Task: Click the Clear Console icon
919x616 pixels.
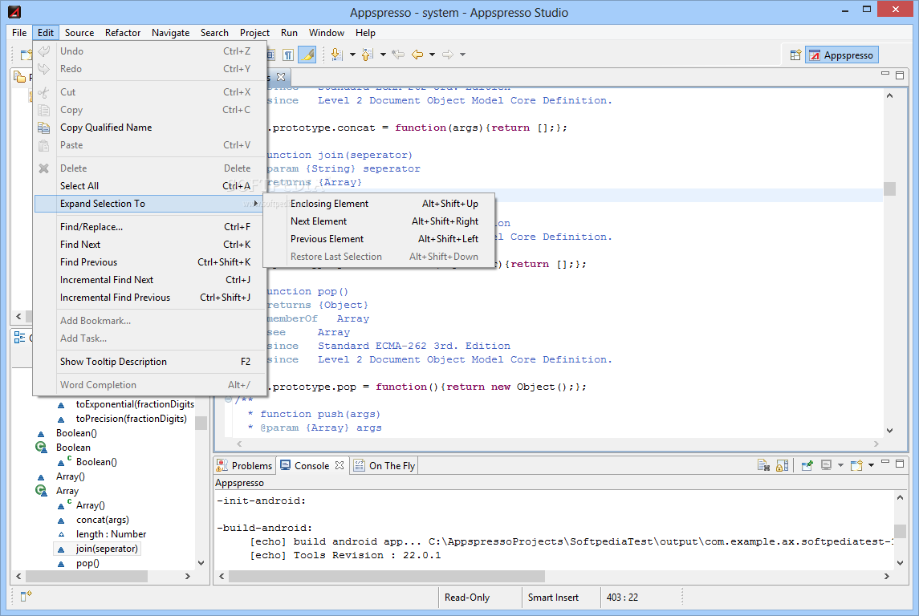Action: click(x=763, y=465)
